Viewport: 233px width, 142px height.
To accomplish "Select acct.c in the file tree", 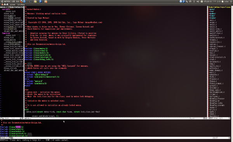I will (212, 20).
